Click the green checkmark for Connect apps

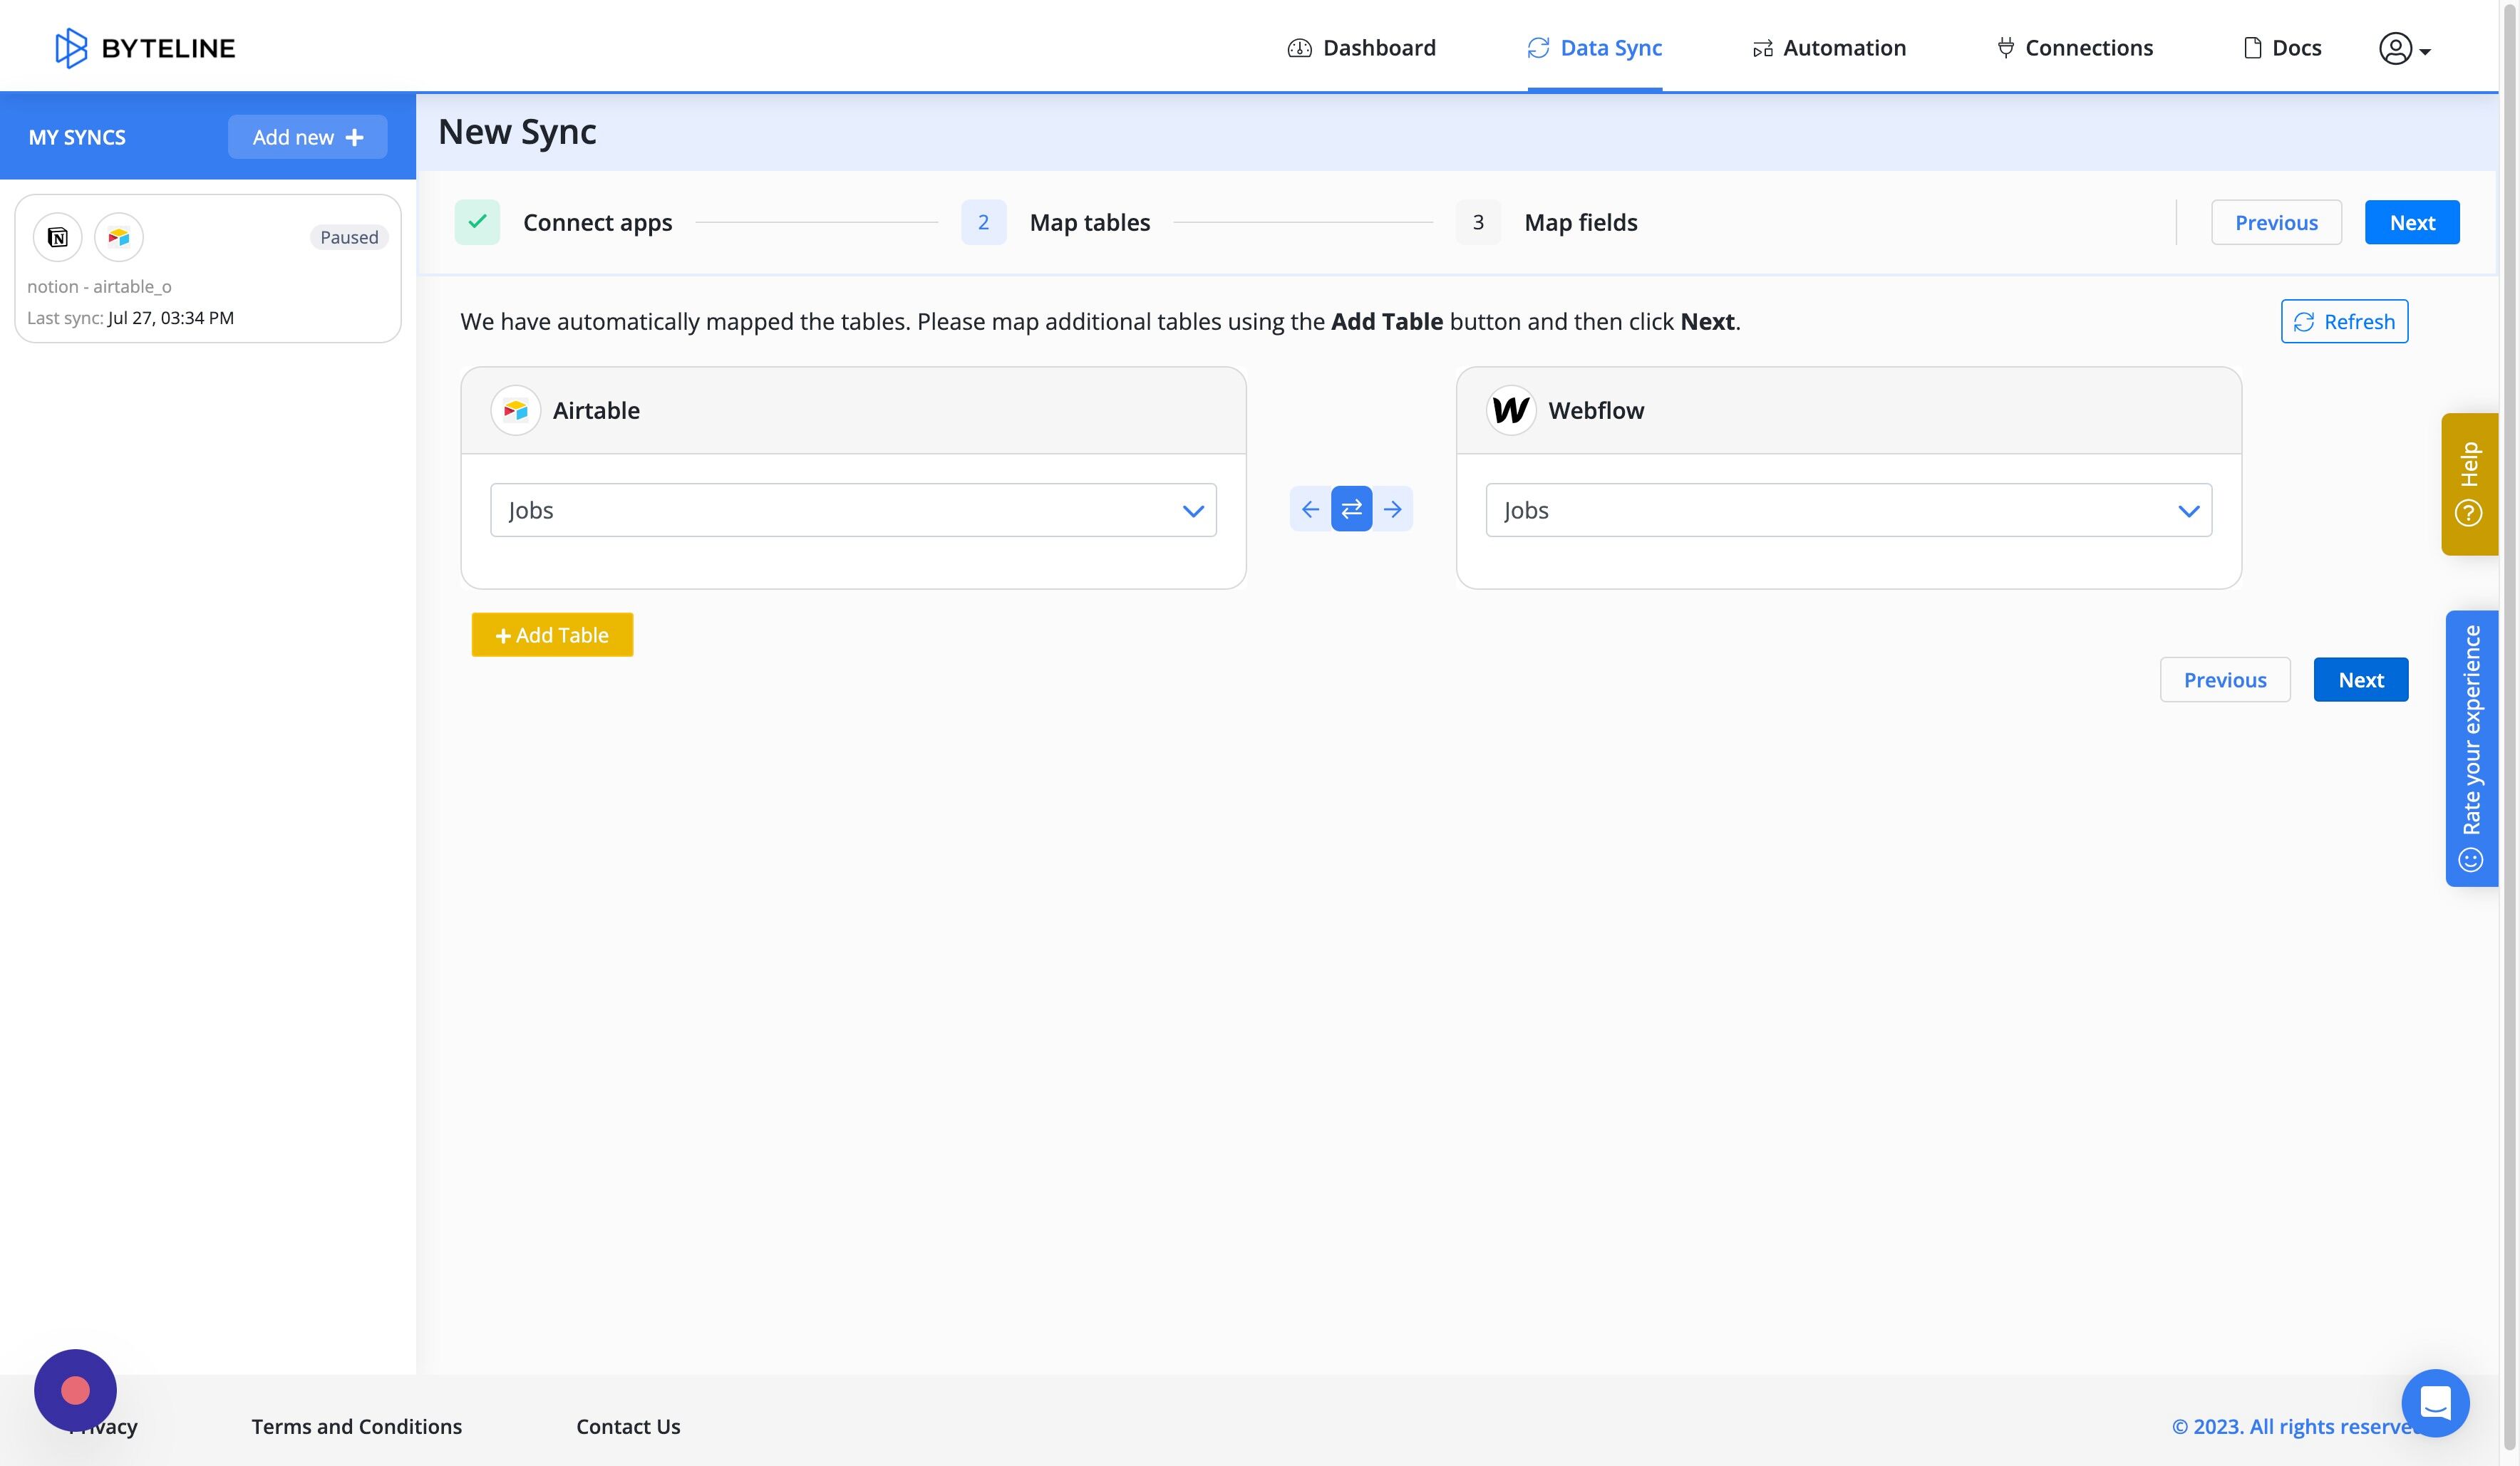tap(477, 222)
